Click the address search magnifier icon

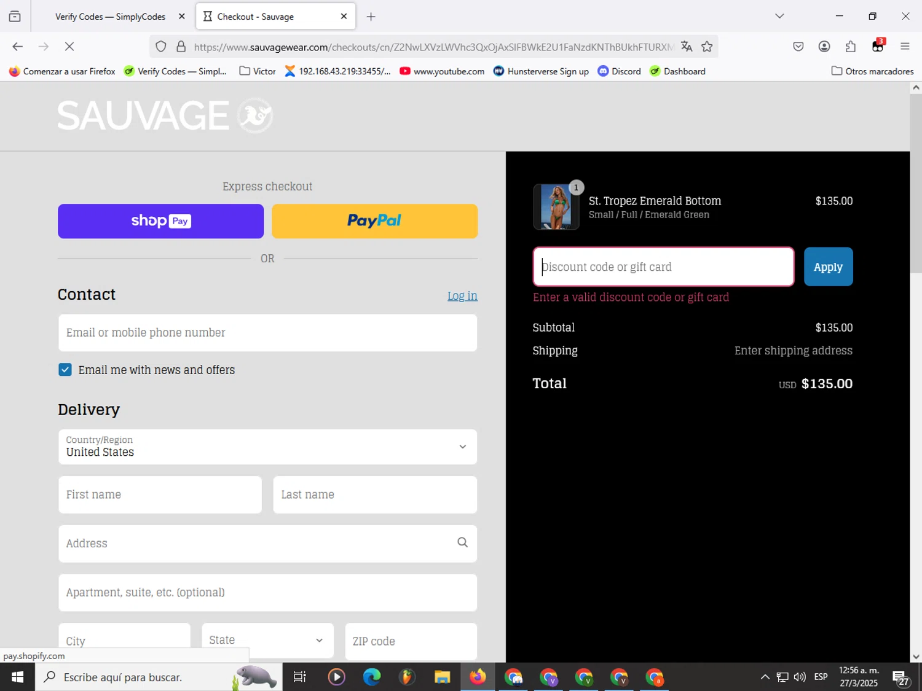click(x=462, y=542)
